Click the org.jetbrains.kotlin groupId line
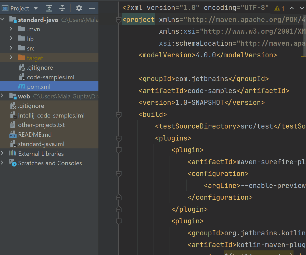The height and width of the screenshot is (255, 306). (247, 233)
